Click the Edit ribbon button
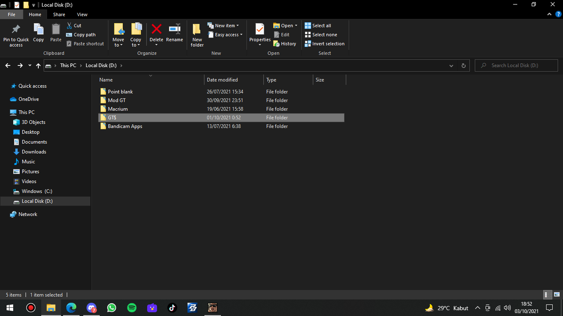The image size is (563, 316). tap(281, 35)
